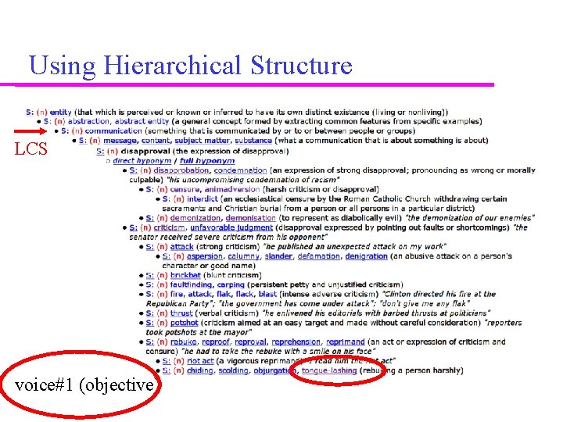The width and height of the screenshot is (563, 422).
Task: Follow the 'defamation' link
Action: (x=318, y=256)
